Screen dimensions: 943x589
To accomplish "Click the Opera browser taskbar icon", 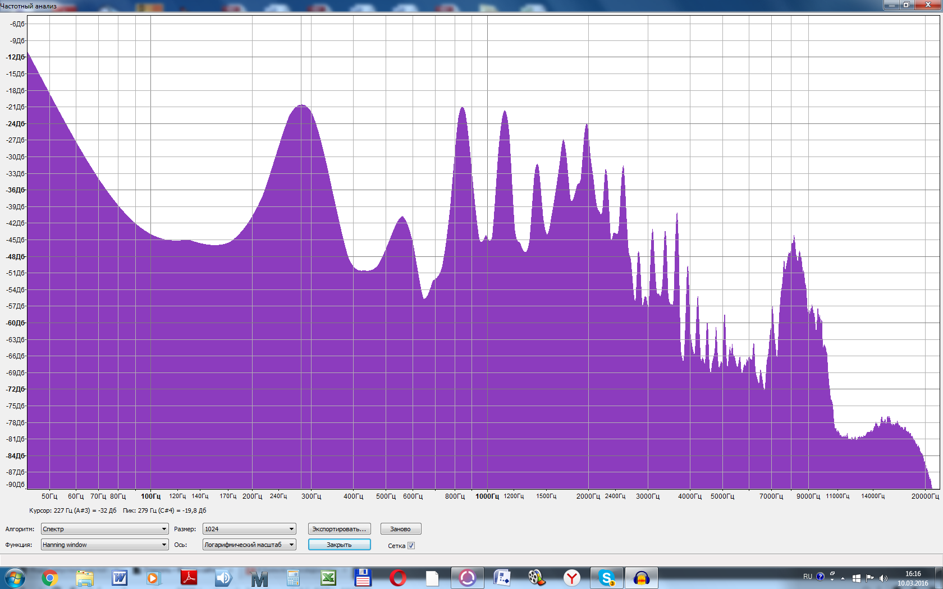I will 398,578.
